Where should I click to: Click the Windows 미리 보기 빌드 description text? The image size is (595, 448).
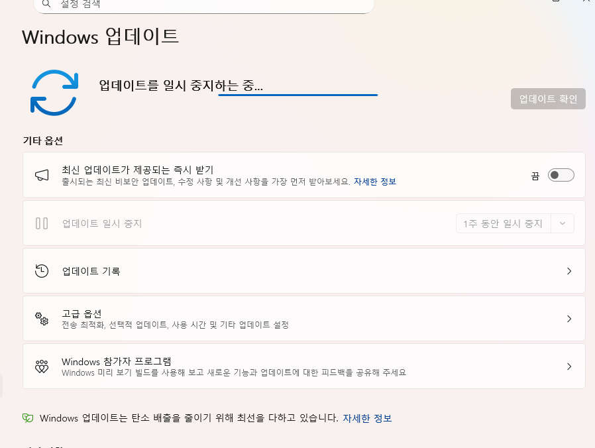click(x=234, y=372)
